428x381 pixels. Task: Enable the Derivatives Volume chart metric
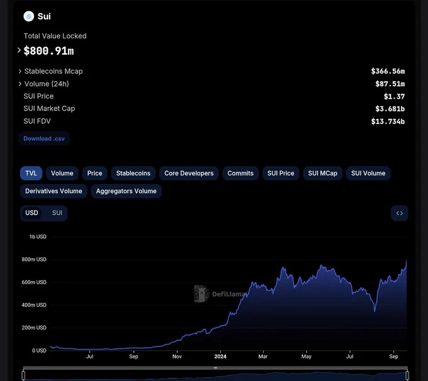pyautogui.click(x=53, y=191)
